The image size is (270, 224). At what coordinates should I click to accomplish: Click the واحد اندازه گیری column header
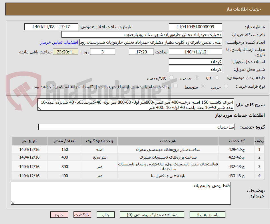pyautogui.click(x=100, y=141)
